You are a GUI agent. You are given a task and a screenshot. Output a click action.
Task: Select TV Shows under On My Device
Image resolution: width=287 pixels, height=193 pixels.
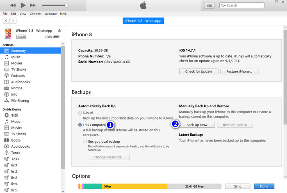[30, 134]
